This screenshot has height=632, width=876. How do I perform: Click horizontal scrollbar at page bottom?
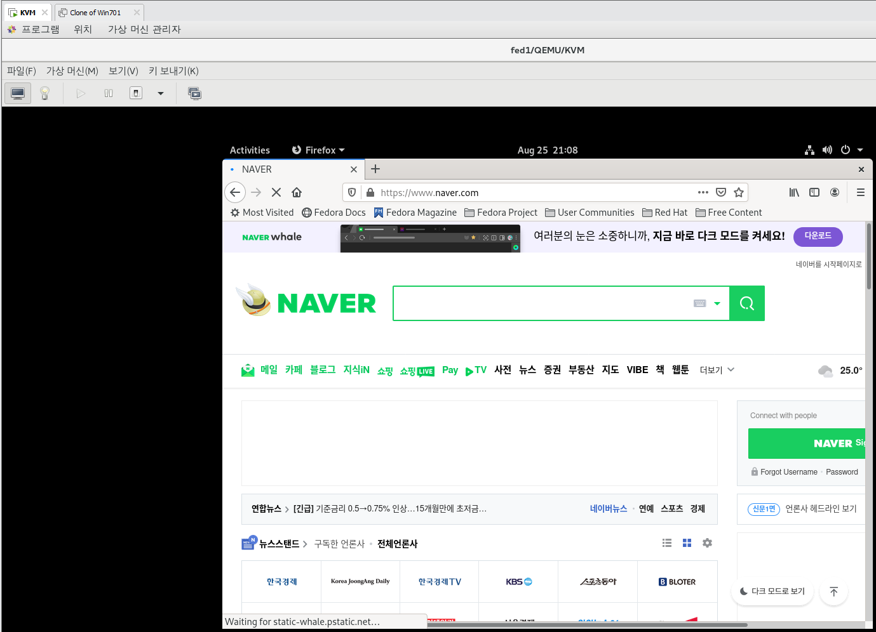586,625
